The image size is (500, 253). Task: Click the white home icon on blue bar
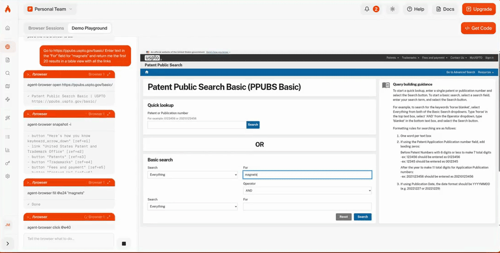pyautogui.click(x=147, y=72)
